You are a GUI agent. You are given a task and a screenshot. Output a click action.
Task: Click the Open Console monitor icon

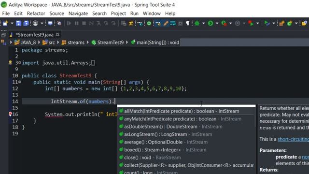(50, 23)
